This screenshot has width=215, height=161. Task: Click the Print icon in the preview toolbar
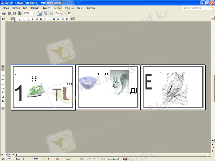tap(4, 13)
